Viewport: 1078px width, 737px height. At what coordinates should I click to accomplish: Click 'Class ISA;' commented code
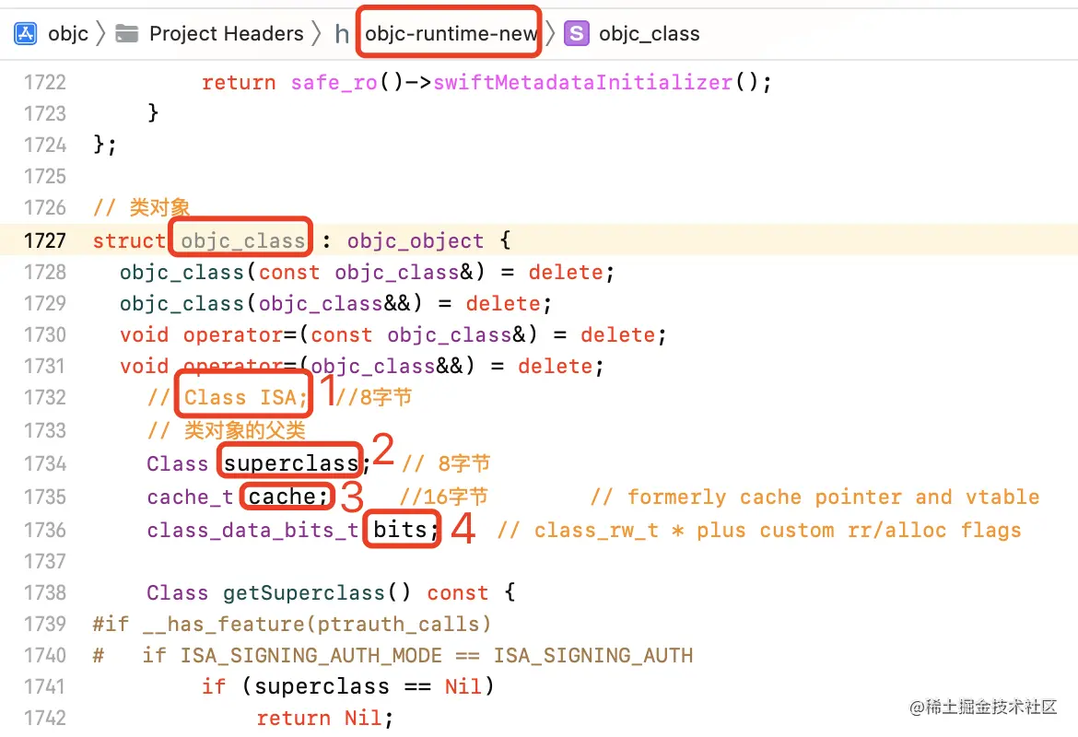click(x=245, y=397)
